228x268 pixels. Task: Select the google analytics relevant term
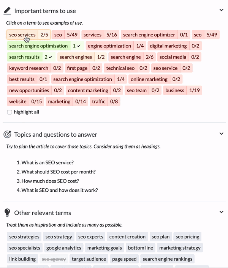[63, 248]
